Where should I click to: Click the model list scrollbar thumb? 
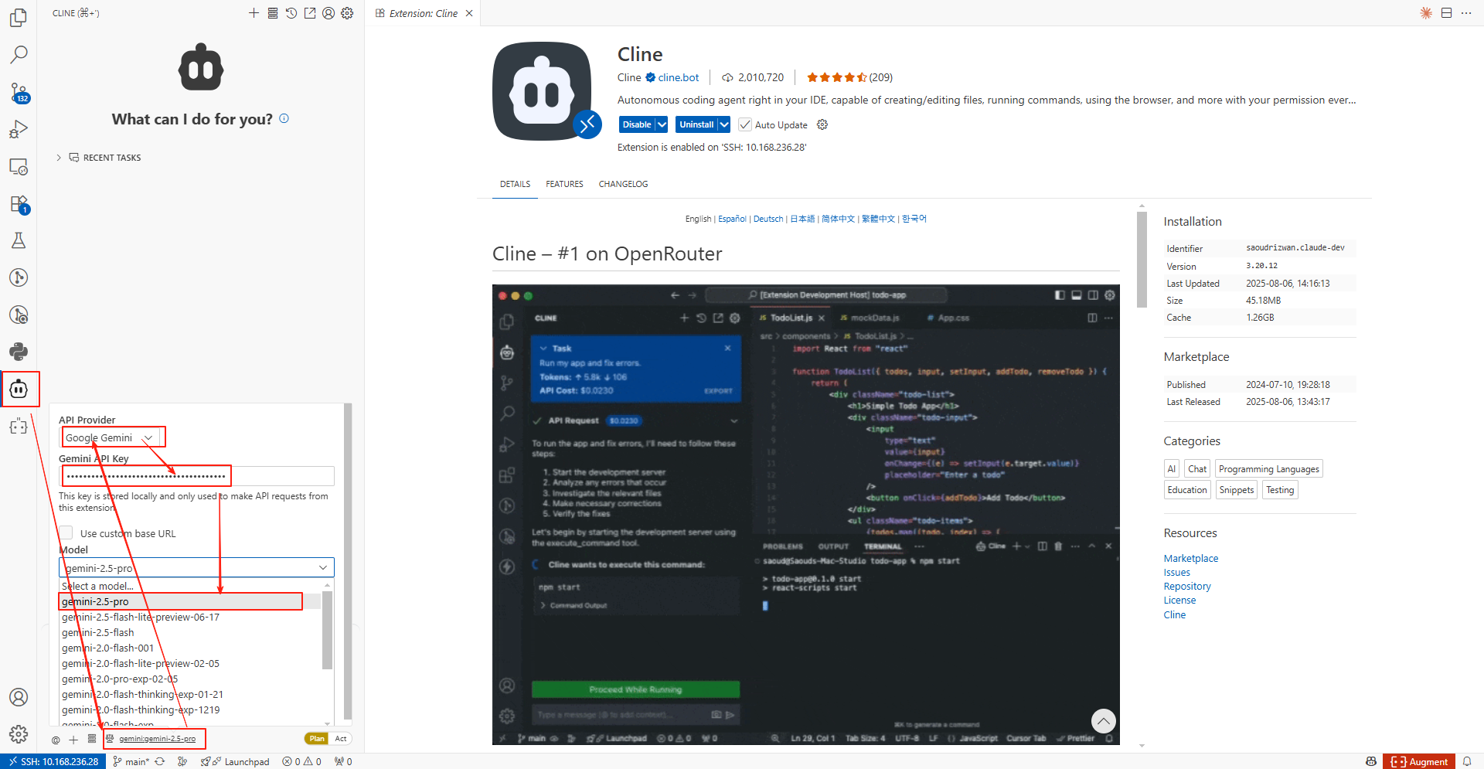(327, 630)
